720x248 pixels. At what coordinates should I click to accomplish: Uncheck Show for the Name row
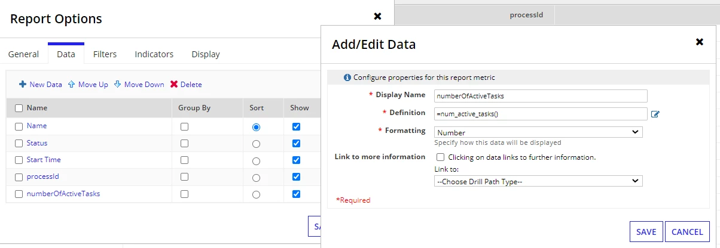tap(296, 126)
